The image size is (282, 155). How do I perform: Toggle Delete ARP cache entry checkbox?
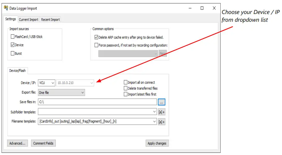[96, 38]
